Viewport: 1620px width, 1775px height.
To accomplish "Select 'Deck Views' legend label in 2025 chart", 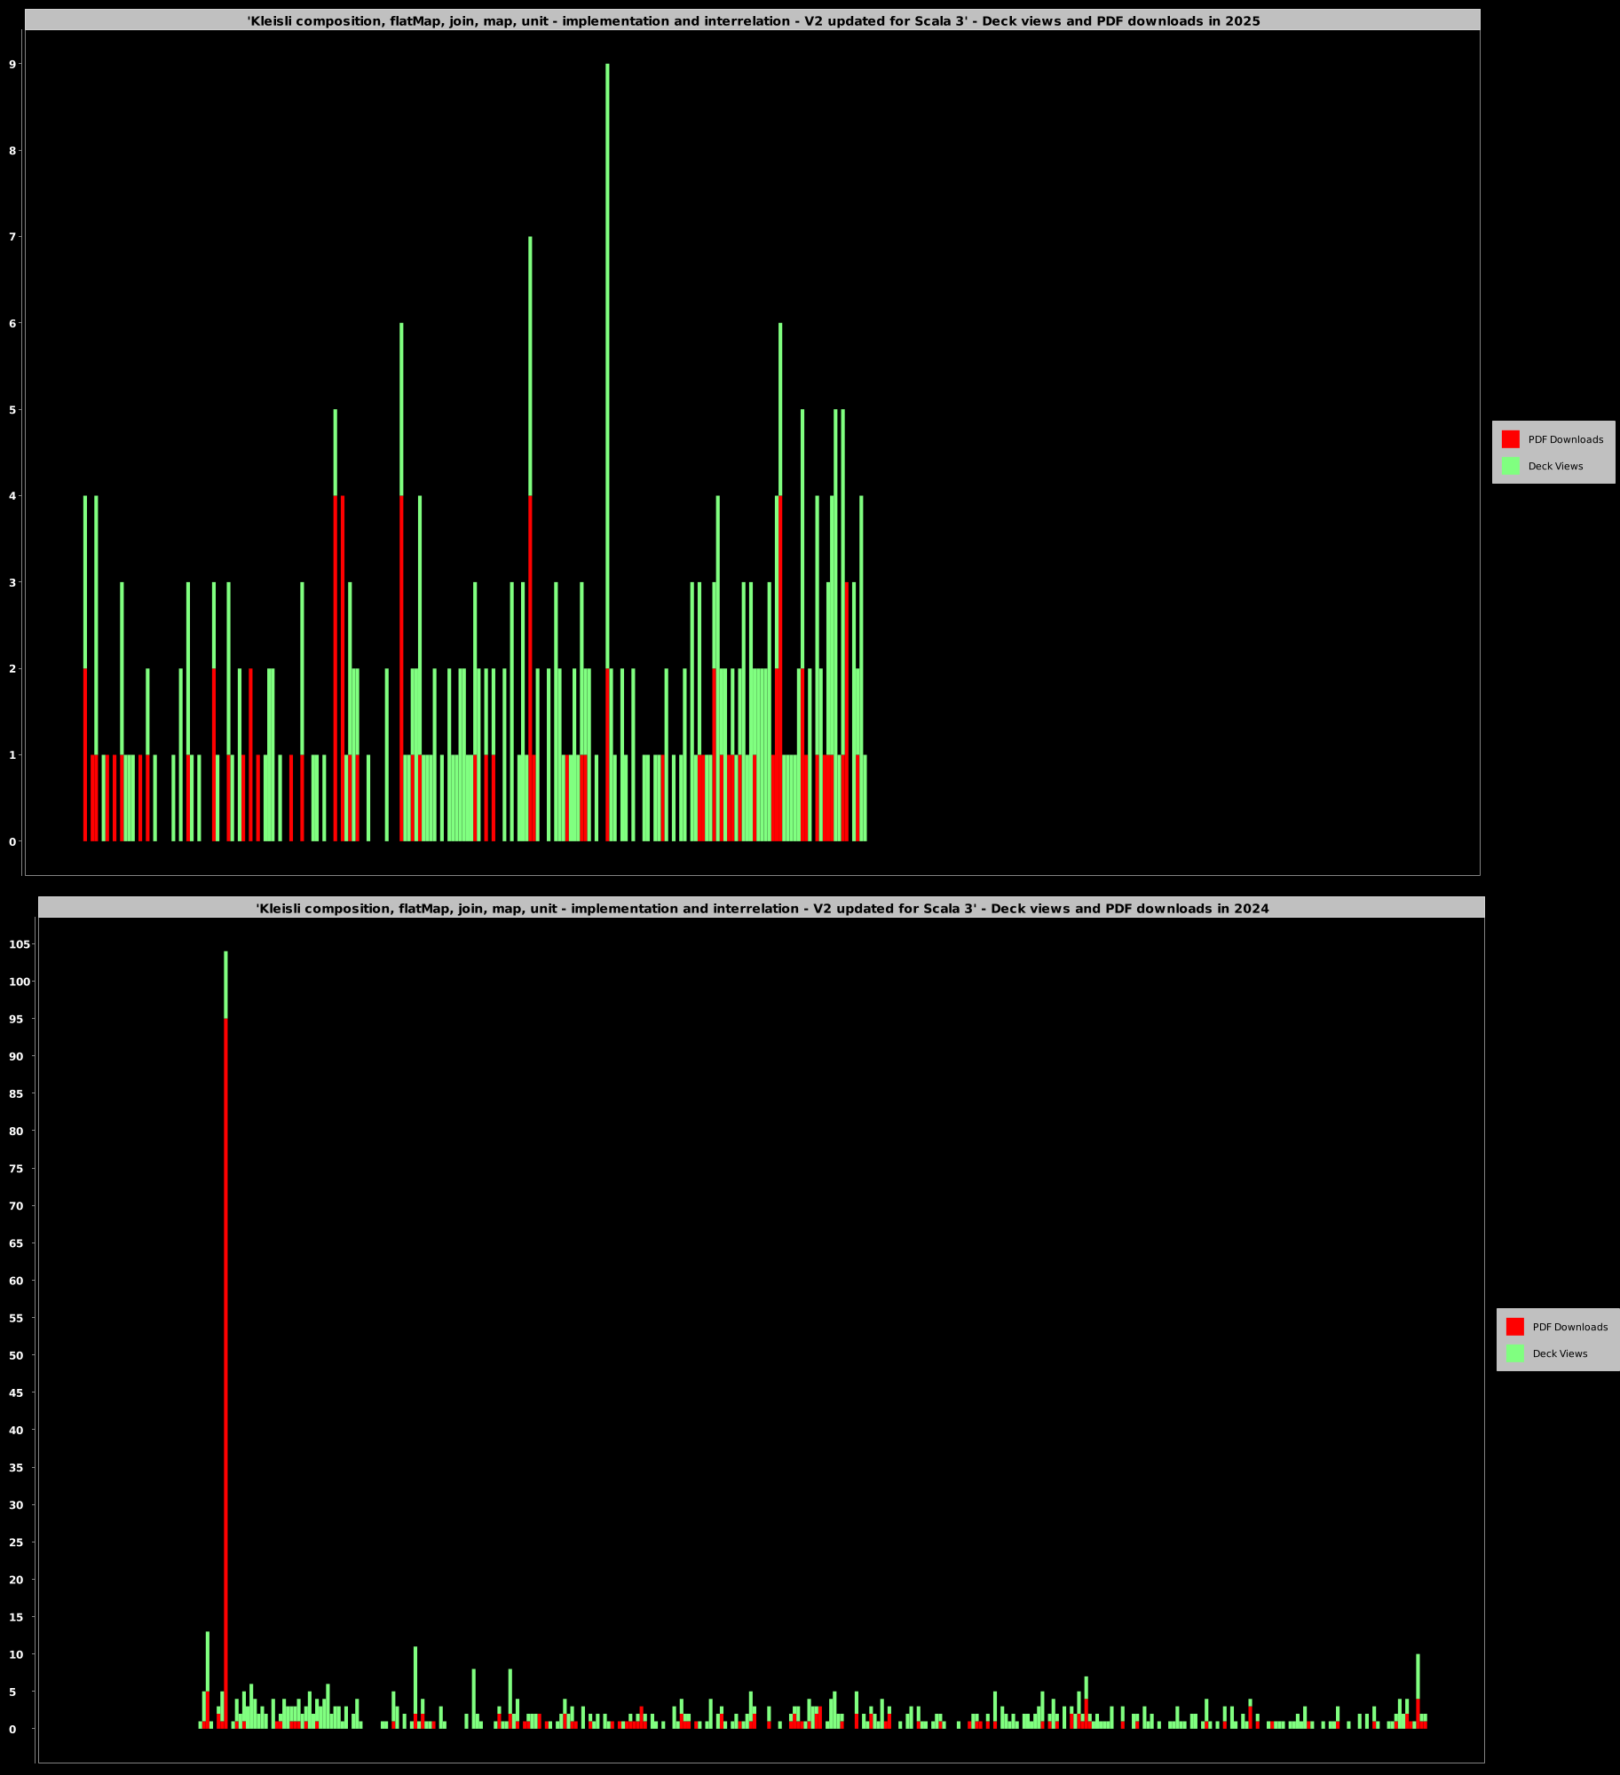I will [1555, 466].
